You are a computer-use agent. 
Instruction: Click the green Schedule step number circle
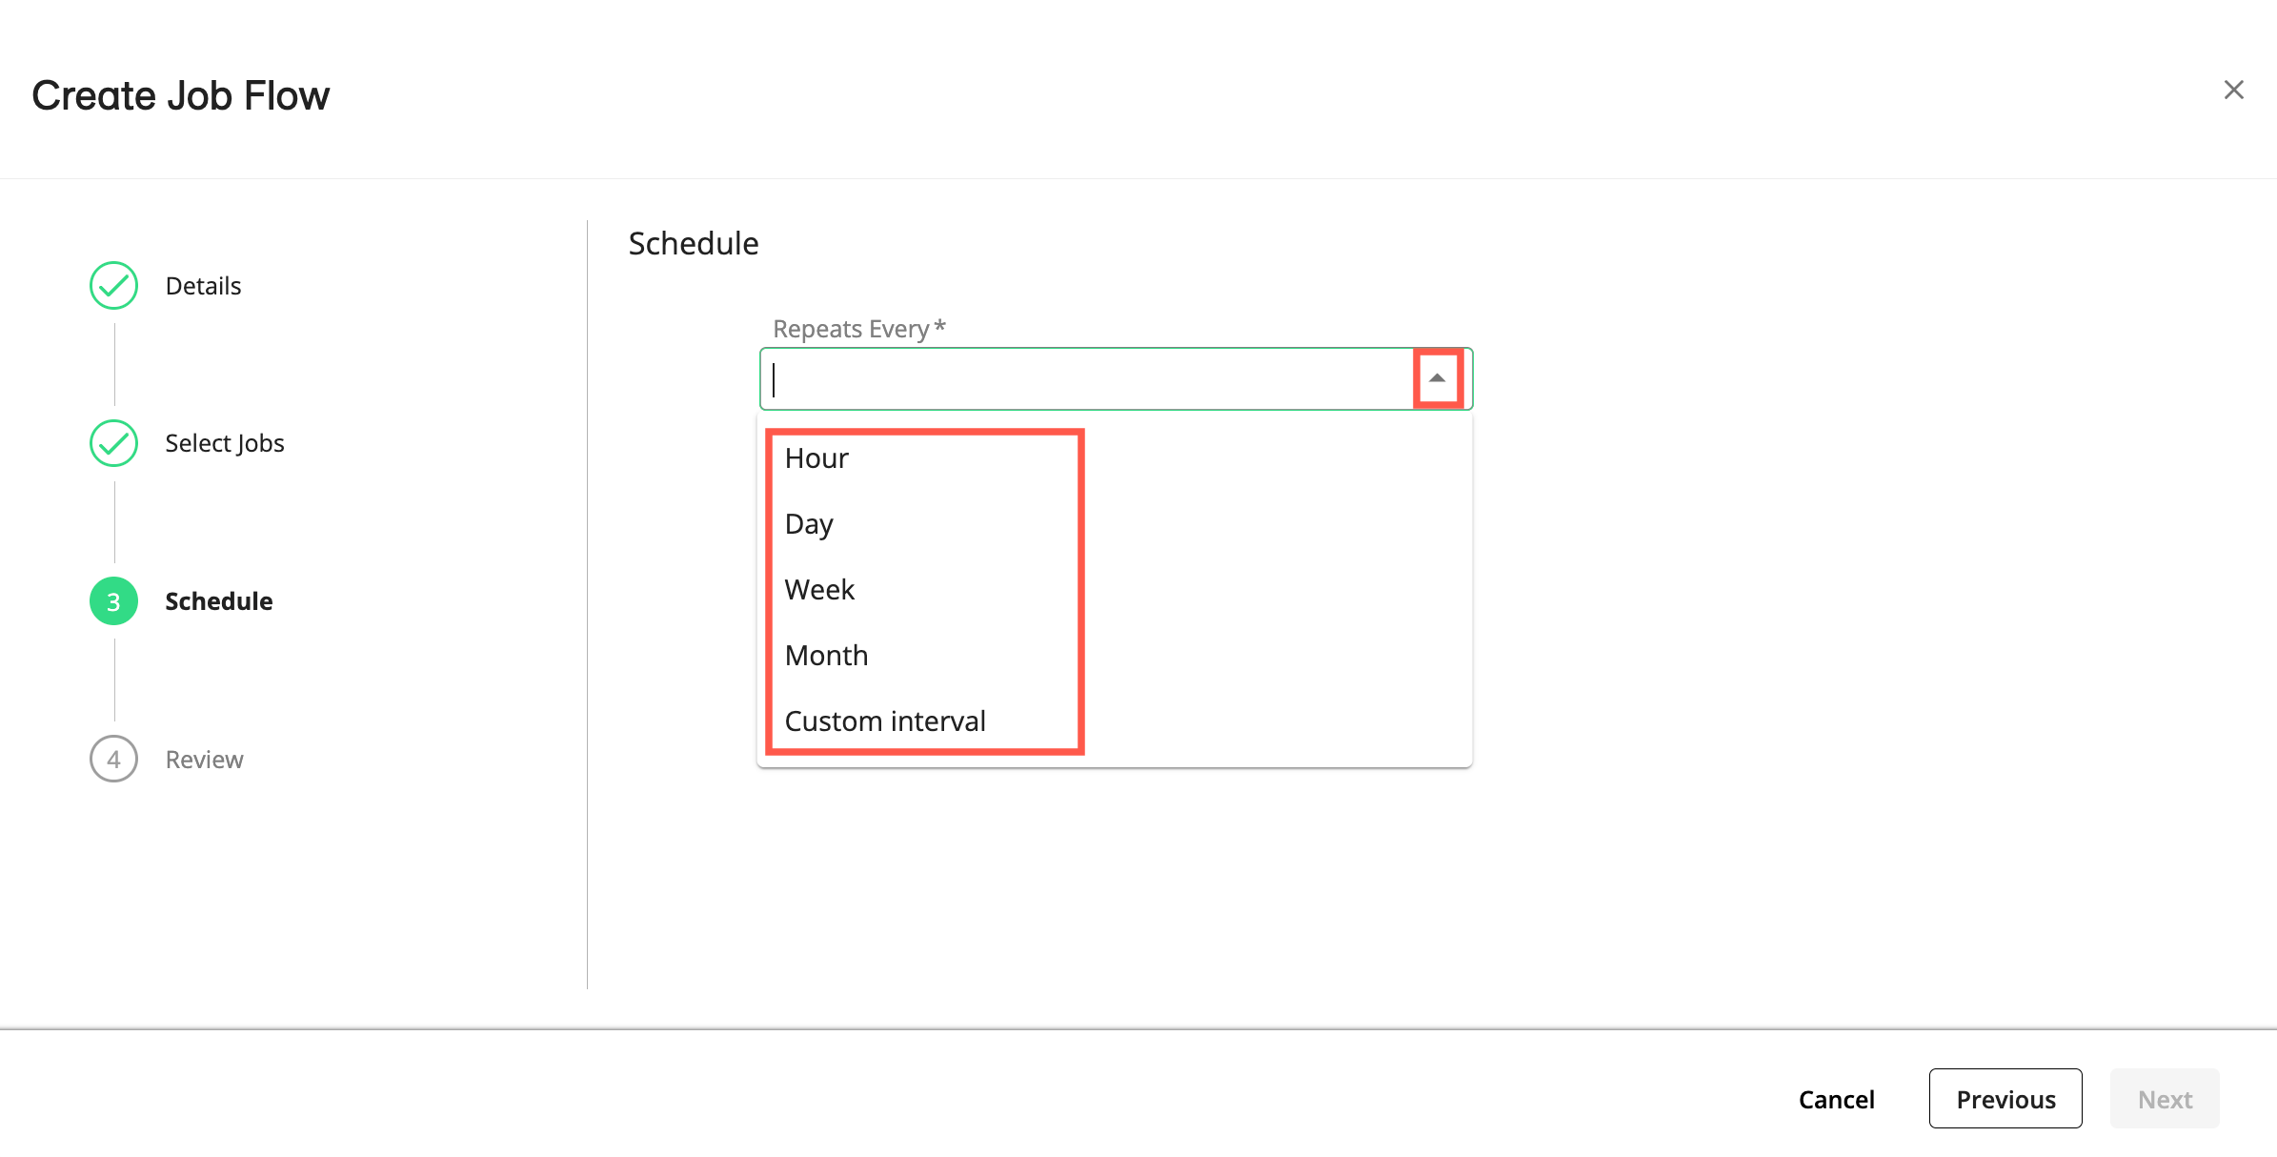pyautogui.click(x=112, y=601)
